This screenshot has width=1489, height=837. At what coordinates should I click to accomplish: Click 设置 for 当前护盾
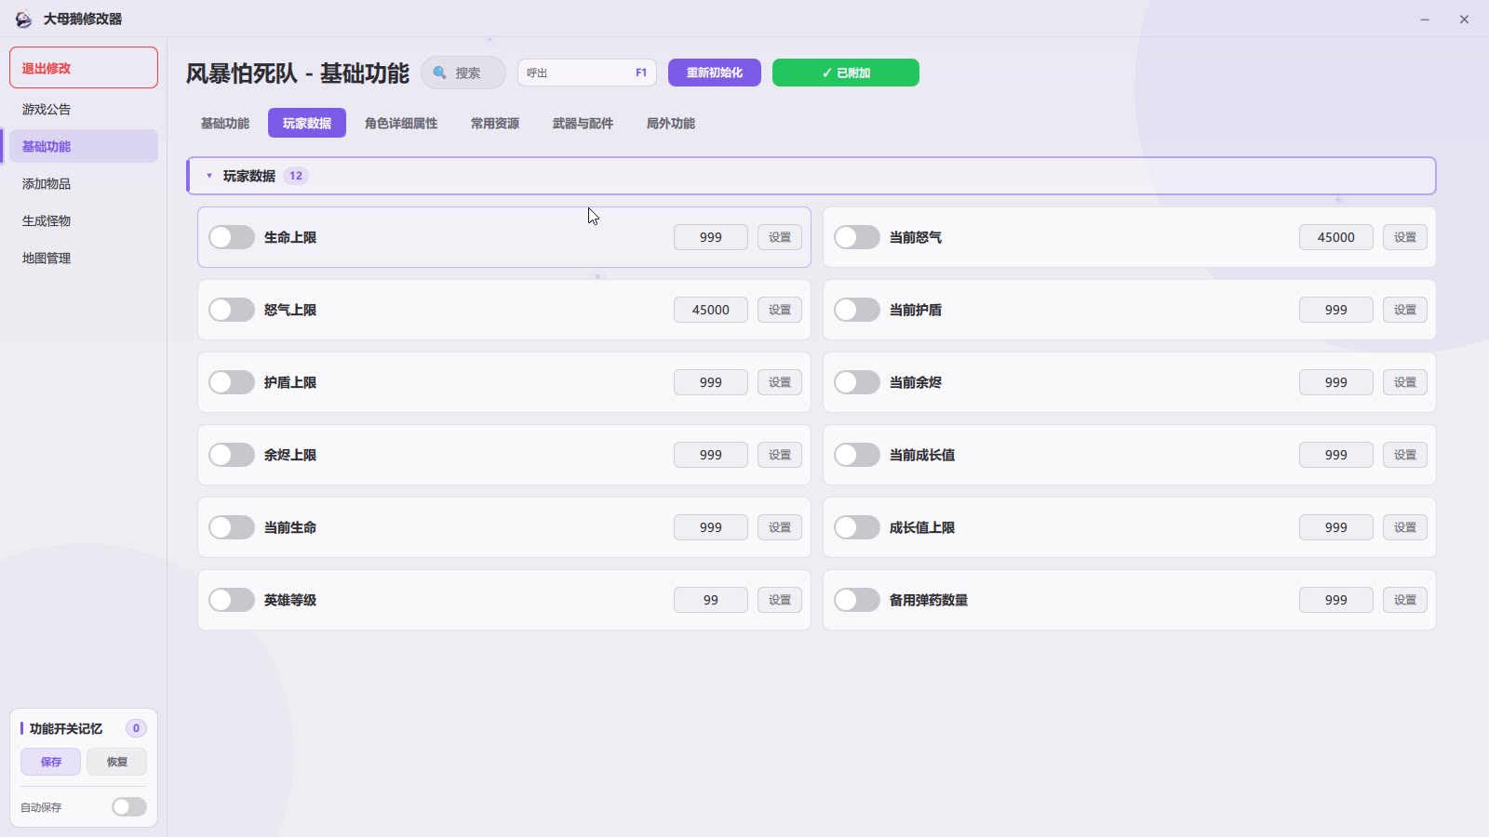[x=1405, y=310]
